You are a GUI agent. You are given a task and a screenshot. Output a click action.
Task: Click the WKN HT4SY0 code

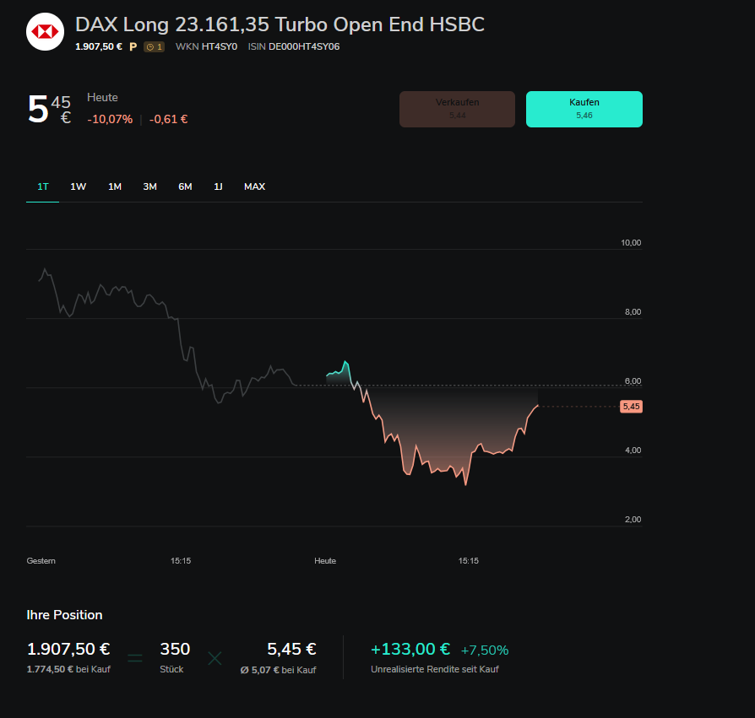click(219, 47)
